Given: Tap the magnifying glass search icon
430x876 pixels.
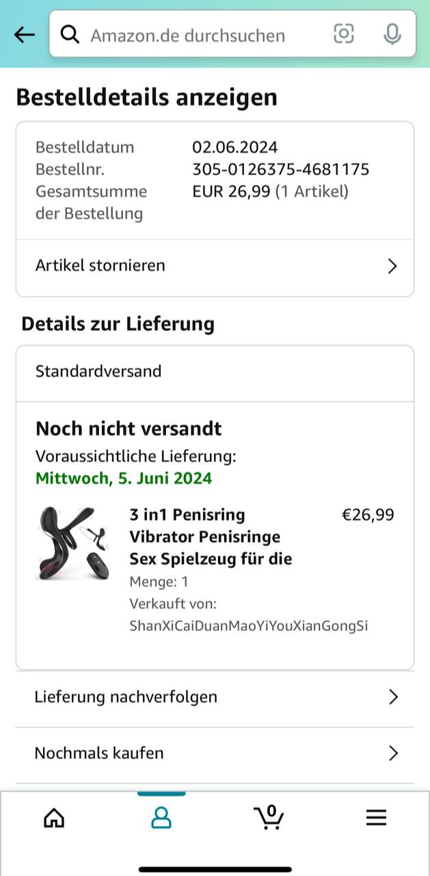Looking at the screenshot, I should pos(70,34).
